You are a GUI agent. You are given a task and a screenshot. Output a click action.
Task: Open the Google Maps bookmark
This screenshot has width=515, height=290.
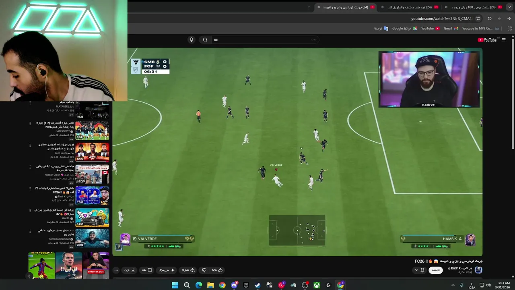(x=404, y=29)
